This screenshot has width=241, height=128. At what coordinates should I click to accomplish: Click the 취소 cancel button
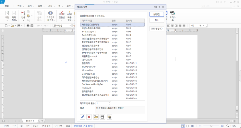coord(157,20)
